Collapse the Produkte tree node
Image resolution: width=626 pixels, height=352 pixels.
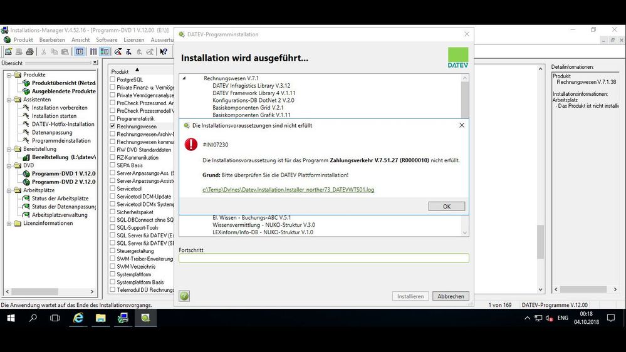9,75
